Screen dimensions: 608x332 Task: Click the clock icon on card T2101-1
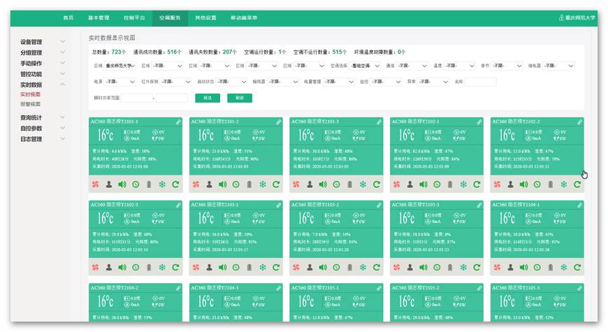pyautogui.click(x=136, y=185)
